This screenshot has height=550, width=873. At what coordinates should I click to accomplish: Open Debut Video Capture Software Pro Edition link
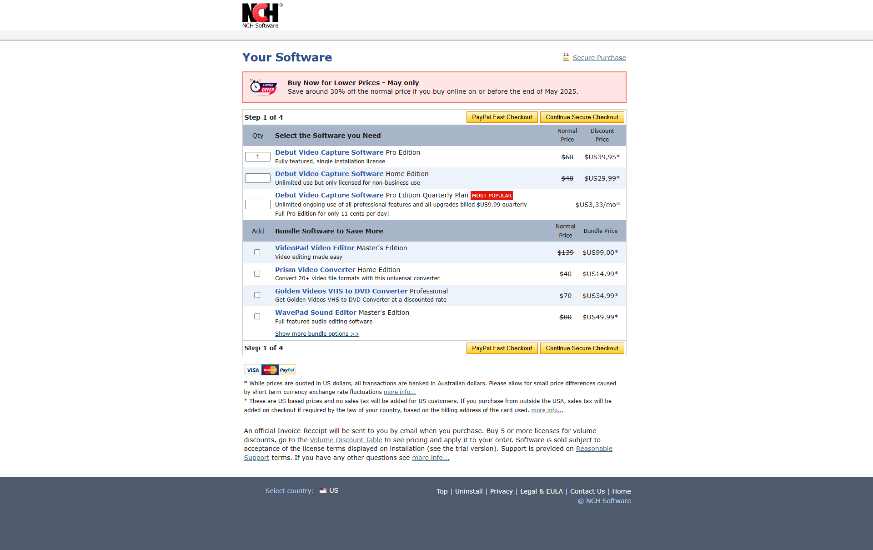[x=329, y=152]
